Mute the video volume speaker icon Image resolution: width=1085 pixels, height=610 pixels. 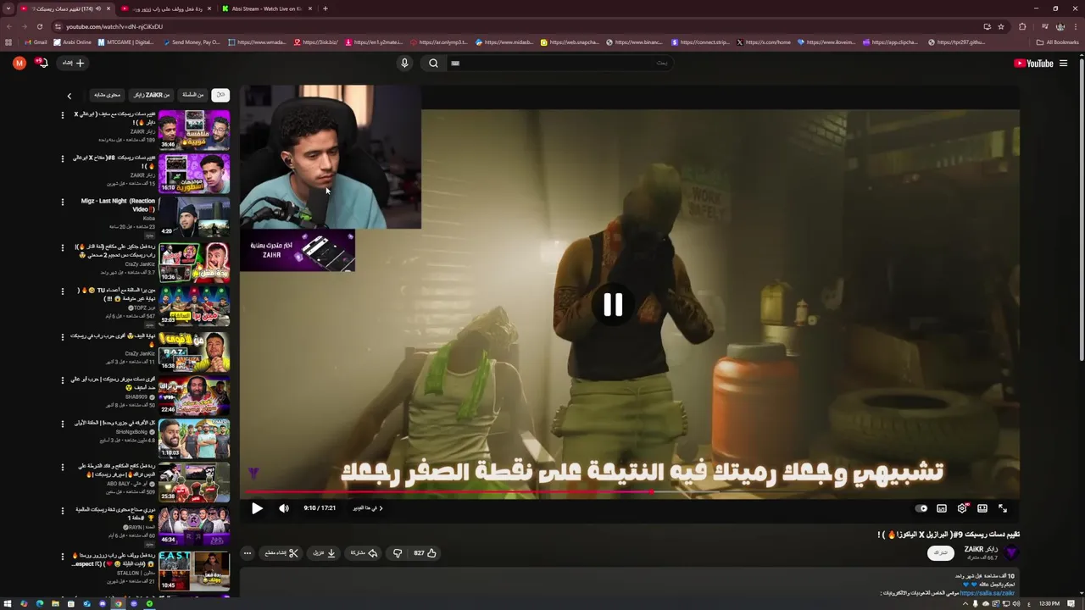click(x=284, y=508)
